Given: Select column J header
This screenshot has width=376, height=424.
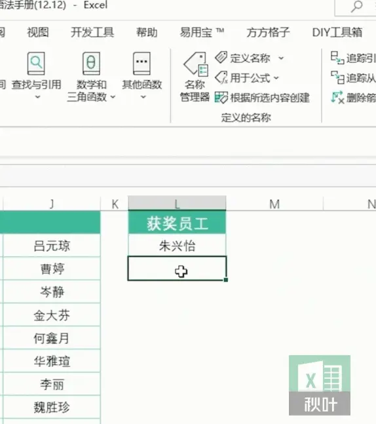Looking at the screenshot, I should [x=52, y=204].
